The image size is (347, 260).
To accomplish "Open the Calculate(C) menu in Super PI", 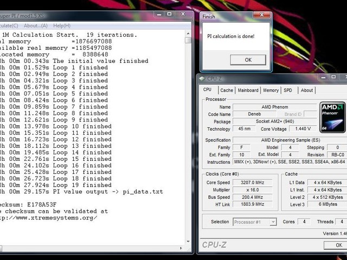I will pos(9,26).
